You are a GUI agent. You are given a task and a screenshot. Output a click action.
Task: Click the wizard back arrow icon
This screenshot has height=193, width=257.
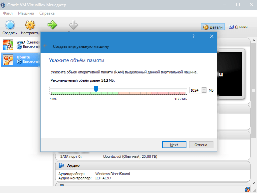click(x=45, y=47)
